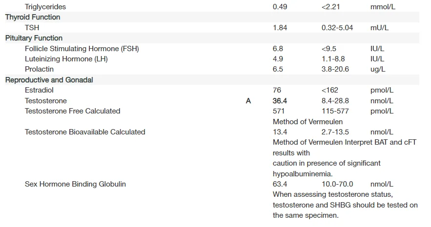
Task: Select the bold Testosterone result 36.4
Action: pos(280,101)
